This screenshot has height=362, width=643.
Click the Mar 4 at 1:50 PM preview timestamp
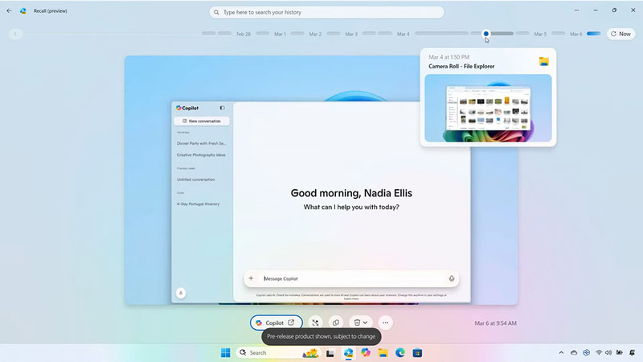pyautogui.click(x=449, y=57)
